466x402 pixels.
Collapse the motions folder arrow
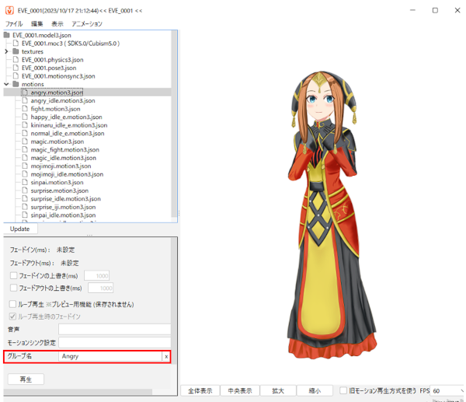(x=6, y=84)
